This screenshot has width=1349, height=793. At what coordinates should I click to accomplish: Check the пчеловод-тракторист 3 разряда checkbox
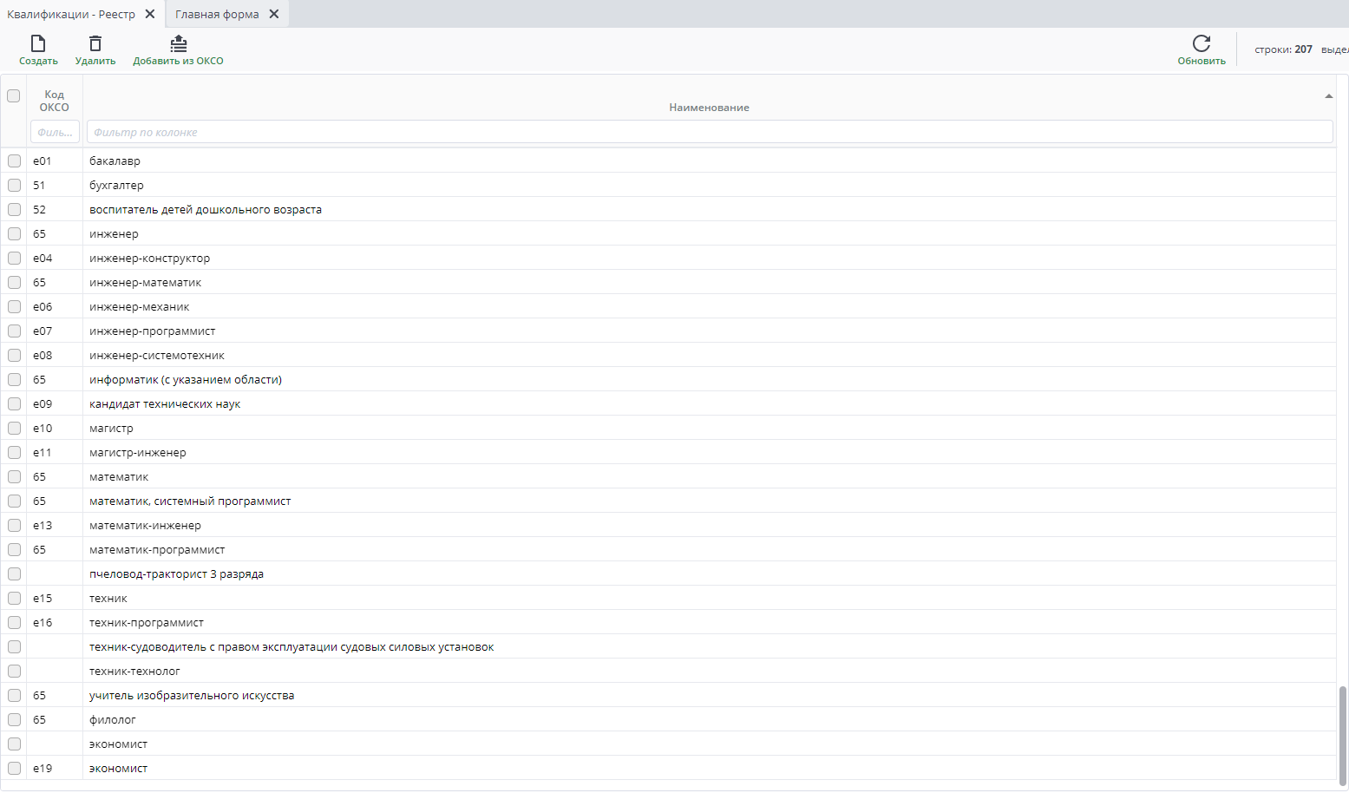(x=14, y=573)
